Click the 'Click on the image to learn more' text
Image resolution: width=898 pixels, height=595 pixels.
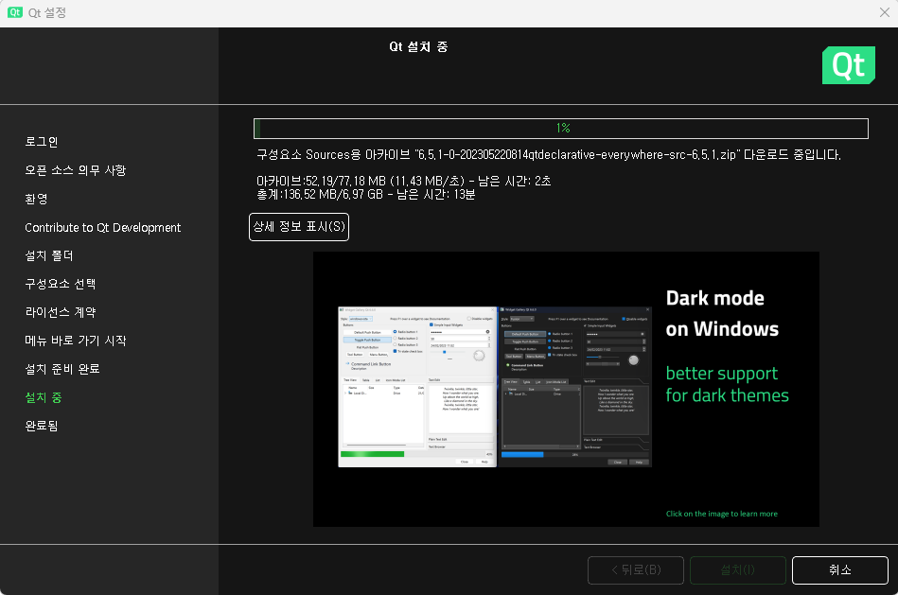[722, 514]
